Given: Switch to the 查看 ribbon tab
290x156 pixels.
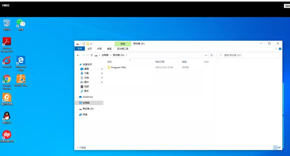Looking at the screenshot, I should [x=109, y=49].
